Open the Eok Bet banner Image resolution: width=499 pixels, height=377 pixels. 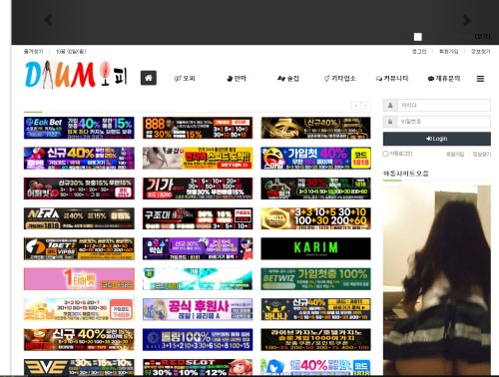(79, 128)
